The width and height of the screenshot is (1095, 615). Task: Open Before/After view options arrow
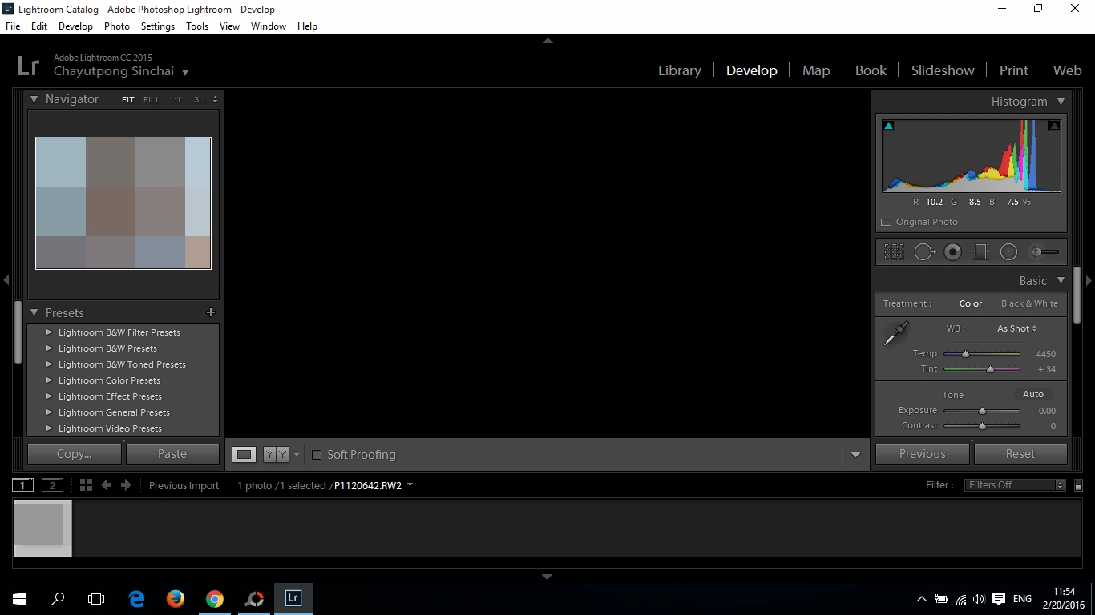[297, 454]
